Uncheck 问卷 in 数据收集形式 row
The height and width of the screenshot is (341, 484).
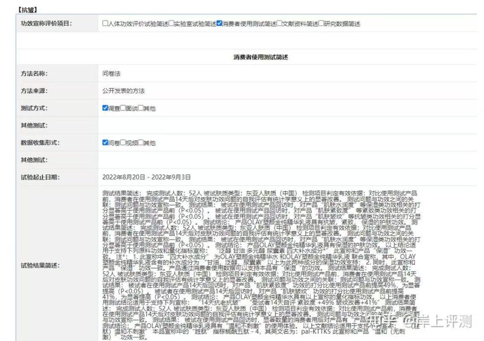click(x=105, y=142)
